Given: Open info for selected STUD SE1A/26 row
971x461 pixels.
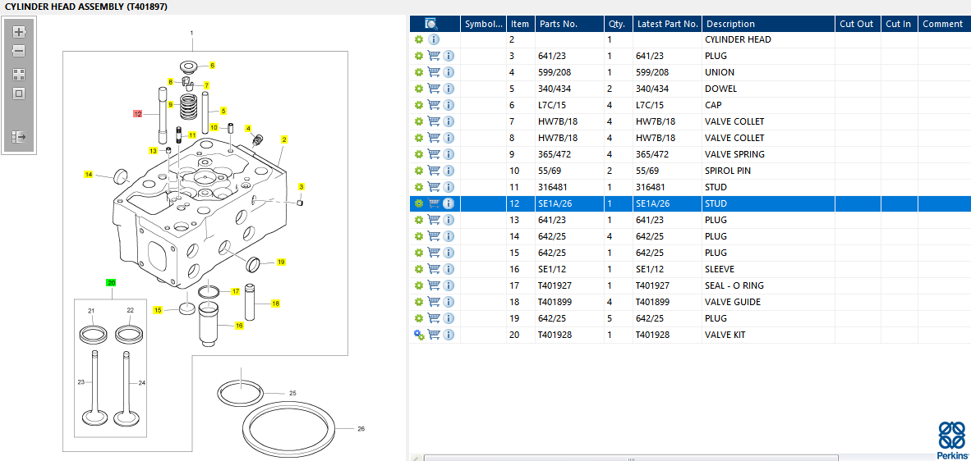Looking at the screenshot, I should pyautogui.click(x=449, y=203).
